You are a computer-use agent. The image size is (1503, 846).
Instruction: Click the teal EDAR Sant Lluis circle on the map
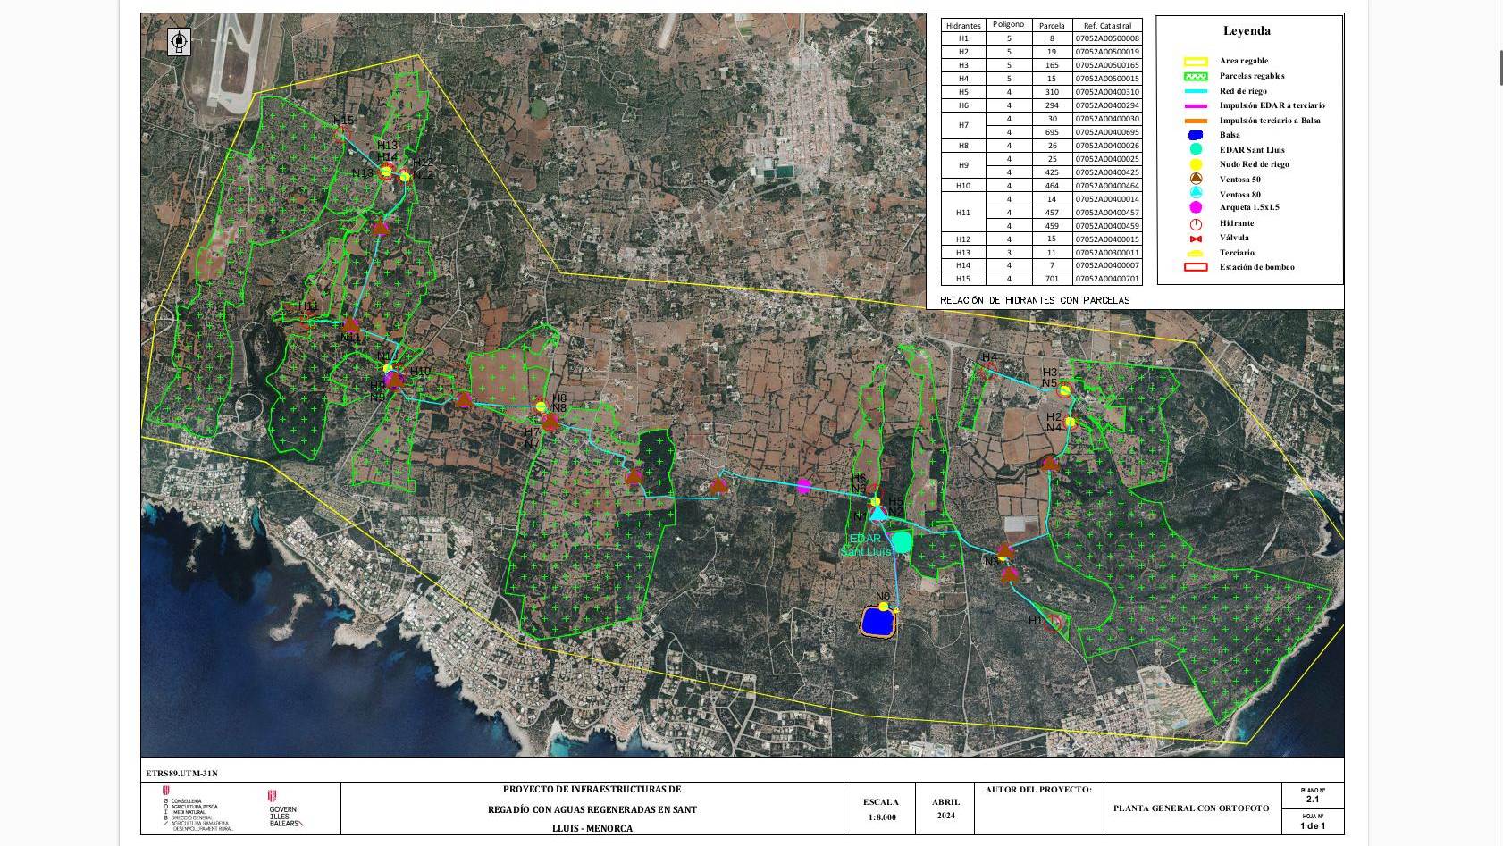click(903, 541)
